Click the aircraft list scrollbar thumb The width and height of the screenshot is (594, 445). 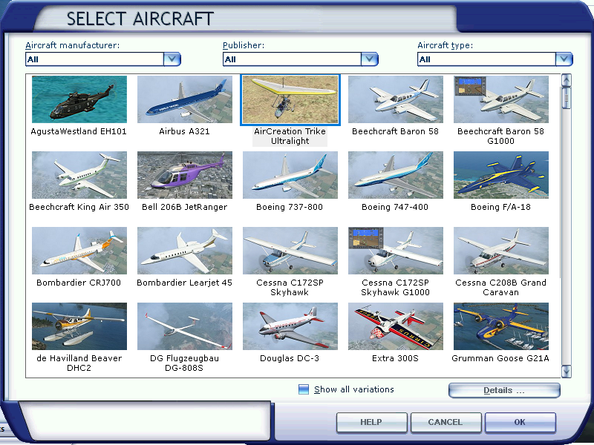coord(567,98)
